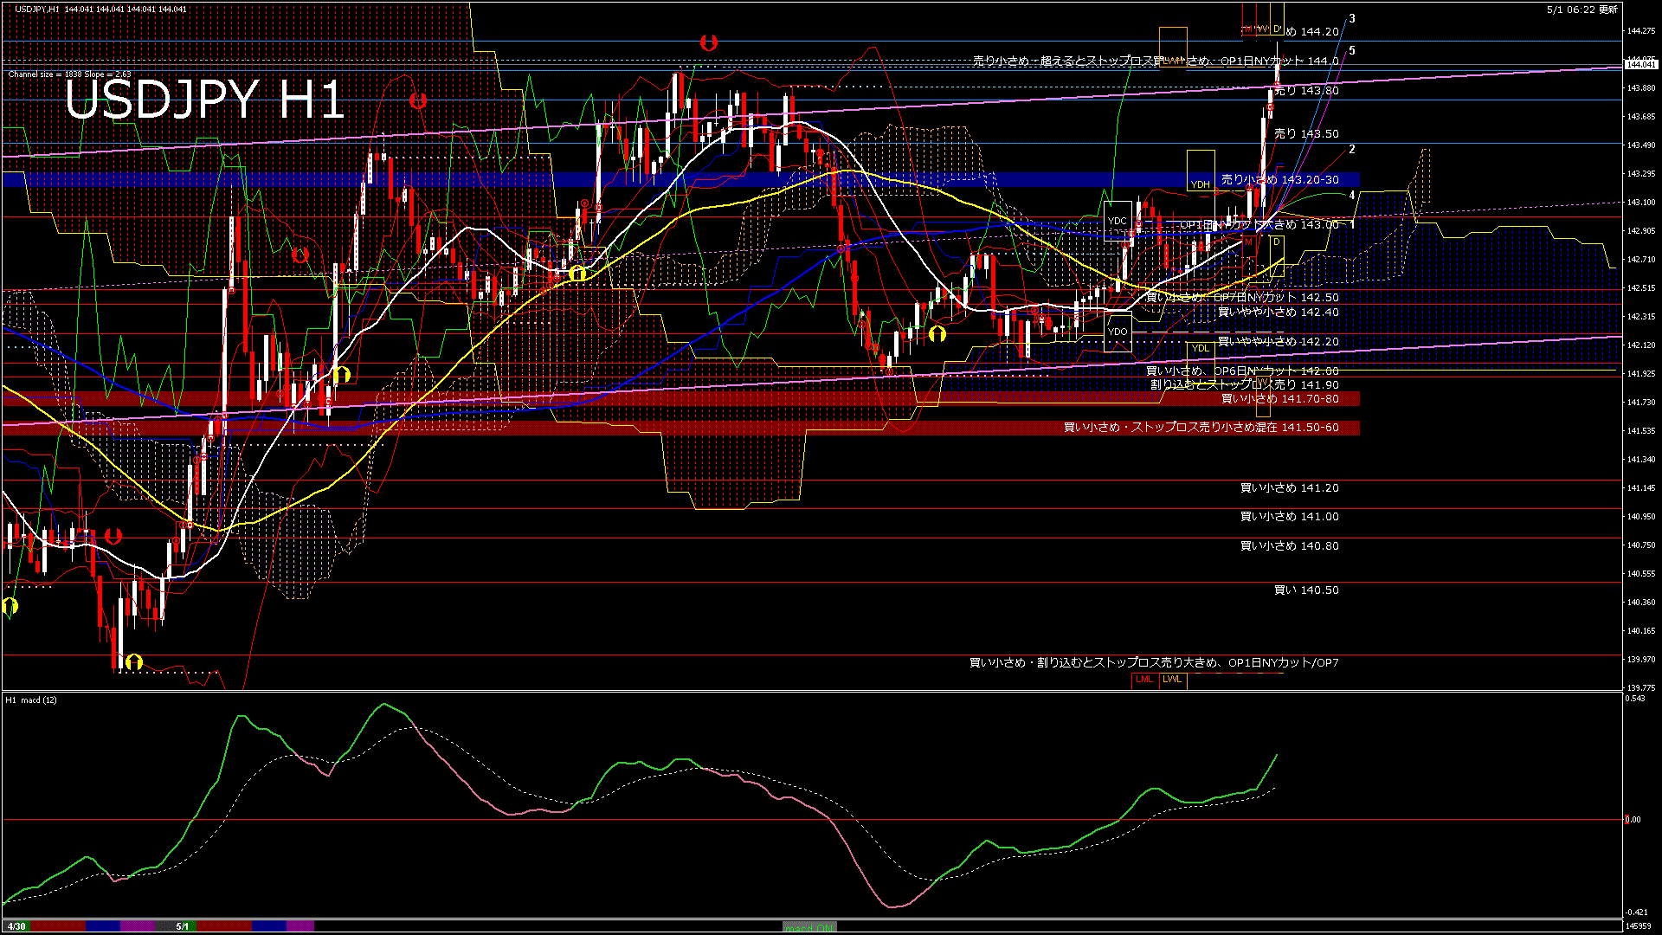Click the '5/1 06:22 更新' timestamp
The image size is (1662, 935).
[1582, 10]
